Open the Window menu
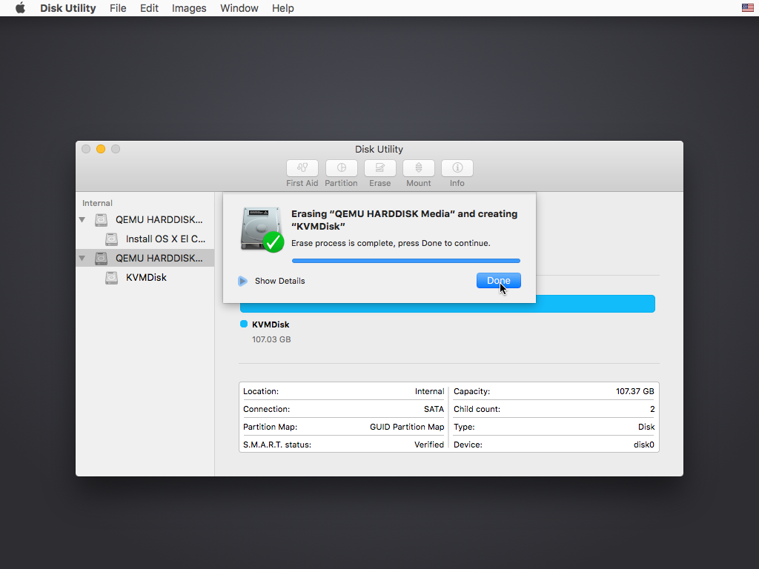759x569 pixels. (x=239, y=8)
